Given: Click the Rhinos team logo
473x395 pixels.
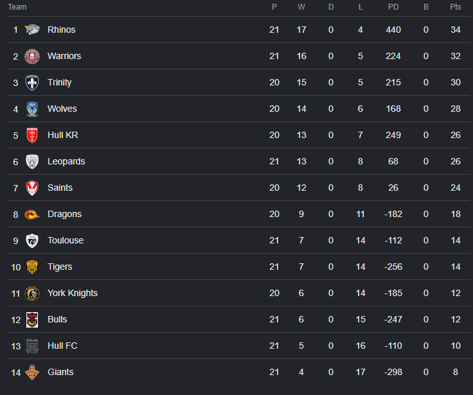Looking at the screenshot, I should click(x=32, y=30).
